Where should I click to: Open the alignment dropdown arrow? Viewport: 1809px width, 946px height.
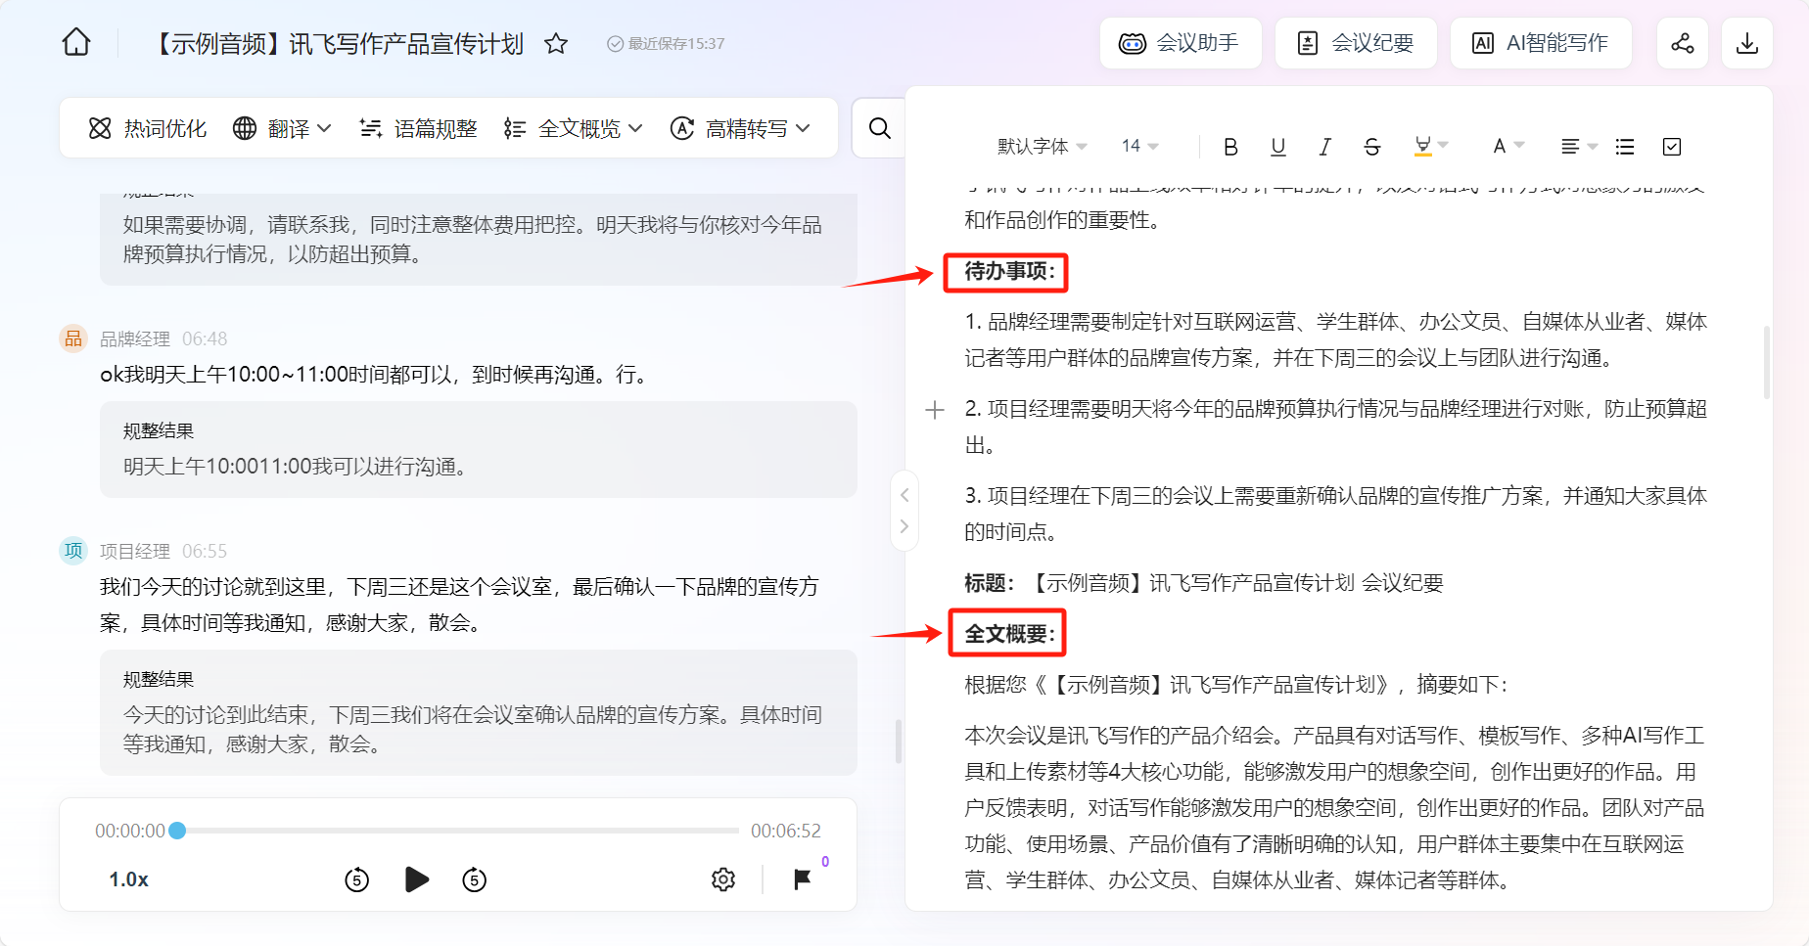tap(1592, 147)
